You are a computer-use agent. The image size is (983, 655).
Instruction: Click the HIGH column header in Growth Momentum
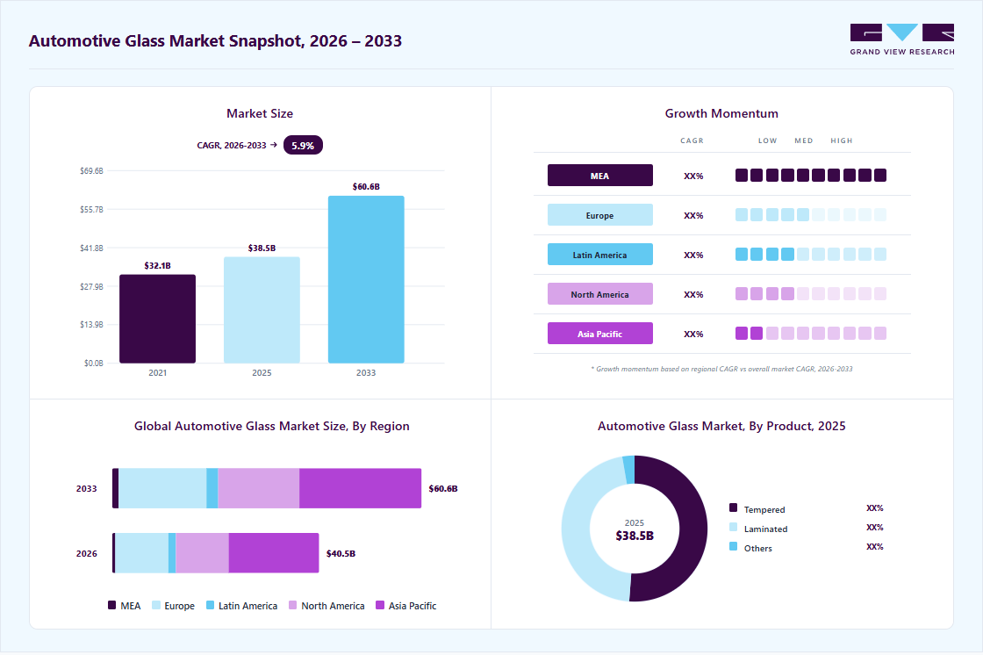842,140
